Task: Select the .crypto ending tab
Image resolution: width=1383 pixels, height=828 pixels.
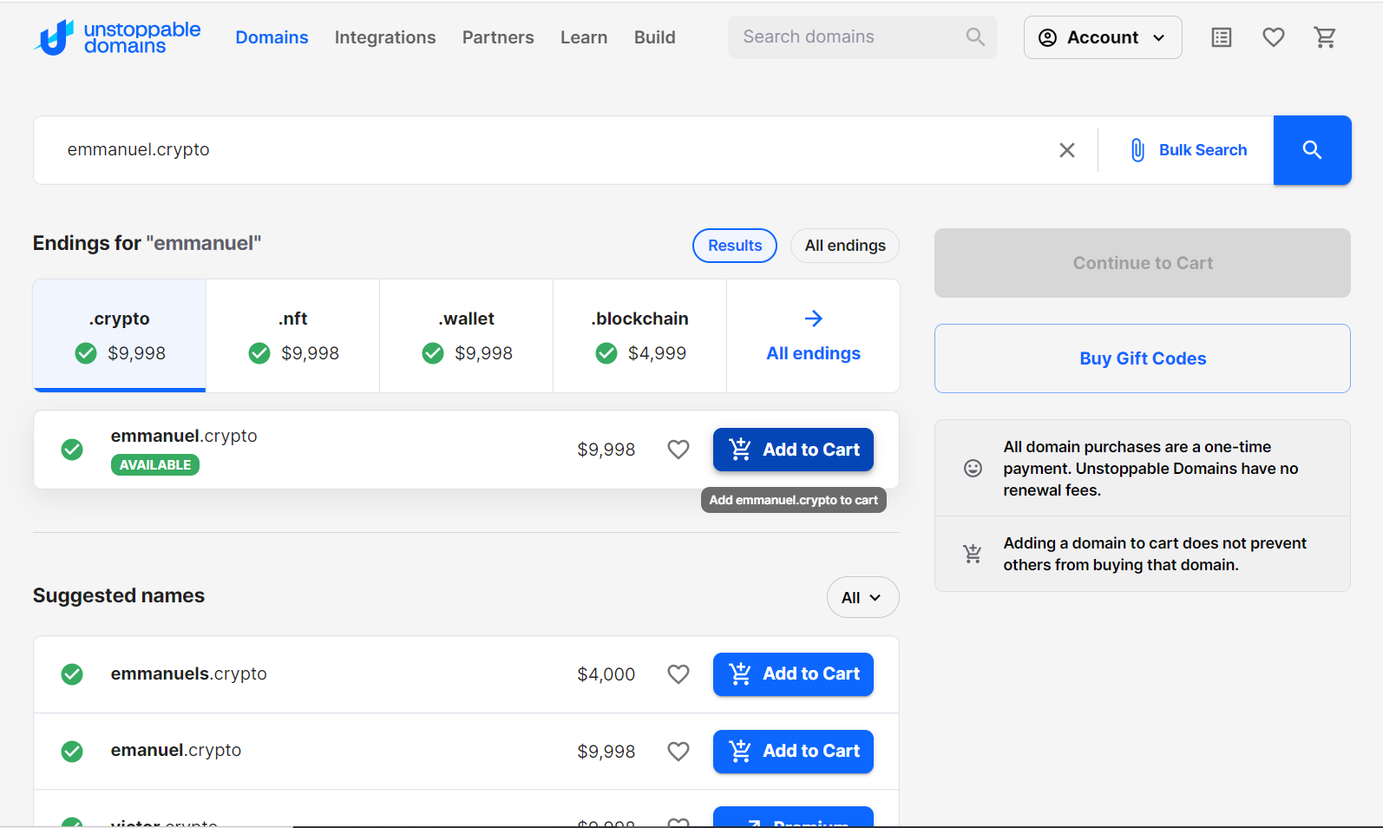Action: (x=120, y=336)
